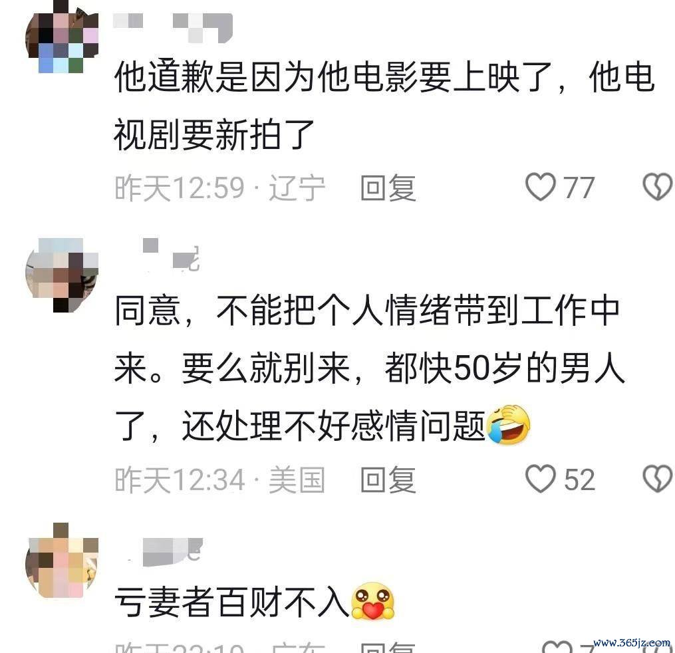Viewport: 675px width, 653px height.
Task: Click the laughing-crying emoji in second comment
Action: click(x=508, y=425)
